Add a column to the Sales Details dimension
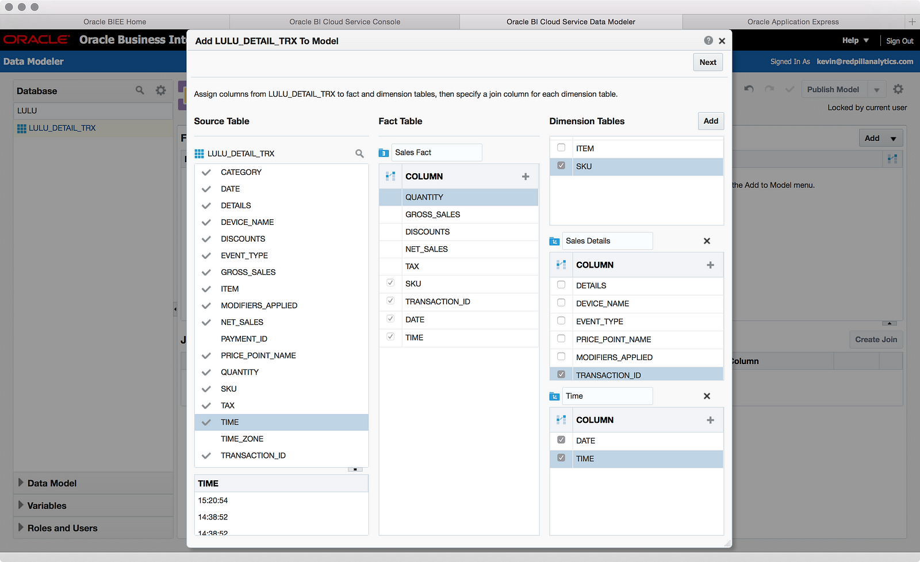Viewport: 920px width, 562px height. [711, 265]
